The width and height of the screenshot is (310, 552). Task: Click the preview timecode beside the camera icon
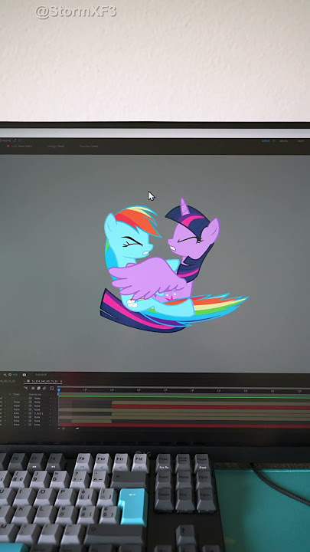tap(41, 375)
